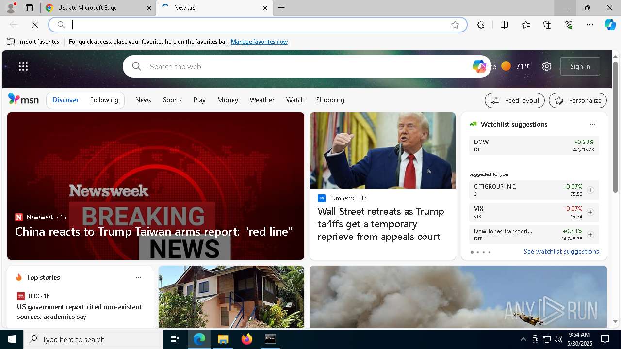The image size is (621, 349).
Task: Open the News category
Action: (x=143, y=100)
